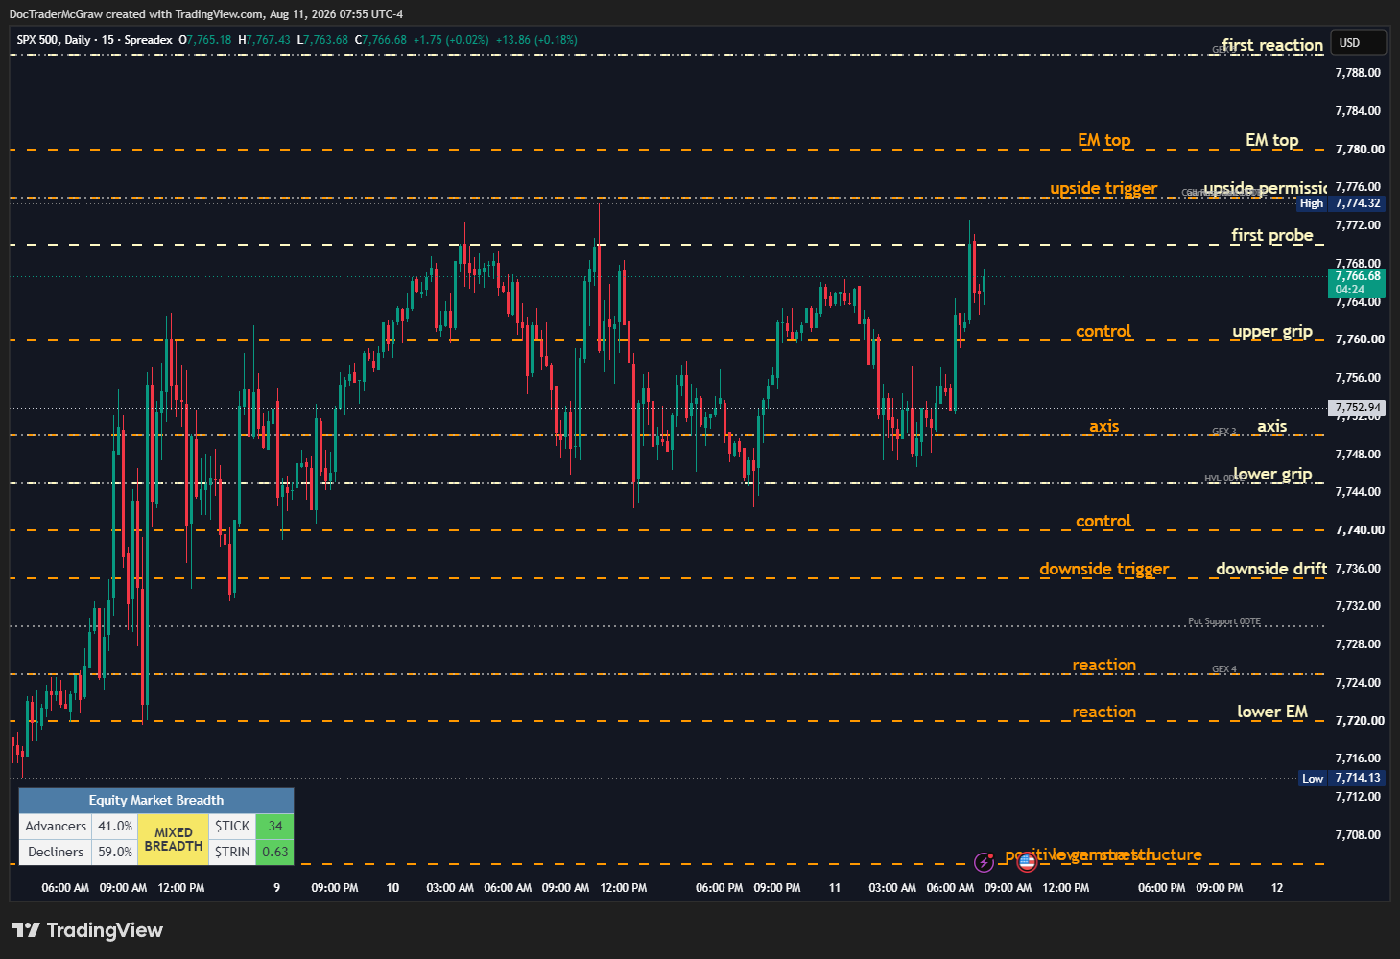1400x959 pixels.
Task: Select the 'control' label beside upper grip
Action: (x=1103, y=331)
